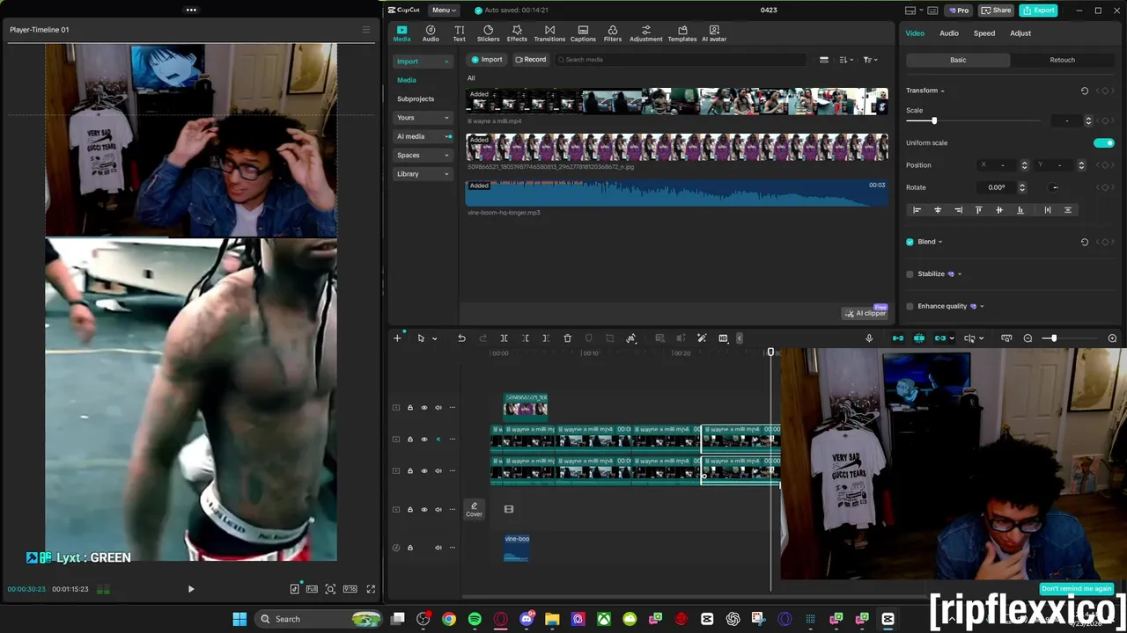Open the Adjustment tab
This screenshot has width=1127, height=633.
[645, 33]
